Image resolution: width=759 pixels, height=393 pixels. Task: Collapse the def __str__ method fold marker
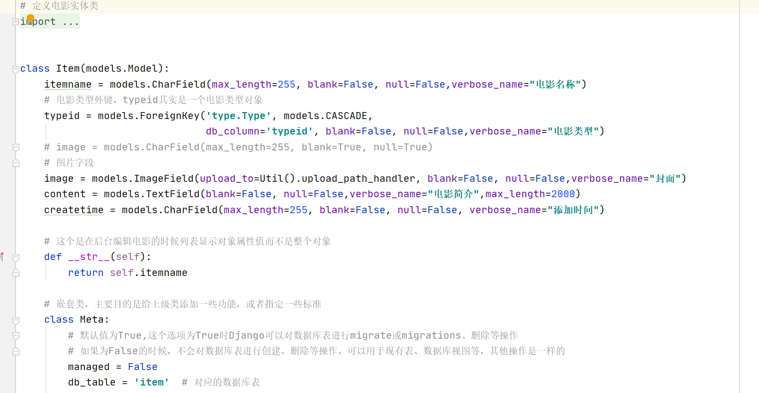click(x=15, y=258)
